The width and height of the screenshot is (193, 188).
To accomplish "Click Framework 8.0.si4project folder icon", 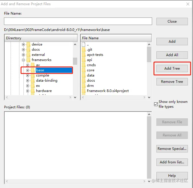I will 83,91.
